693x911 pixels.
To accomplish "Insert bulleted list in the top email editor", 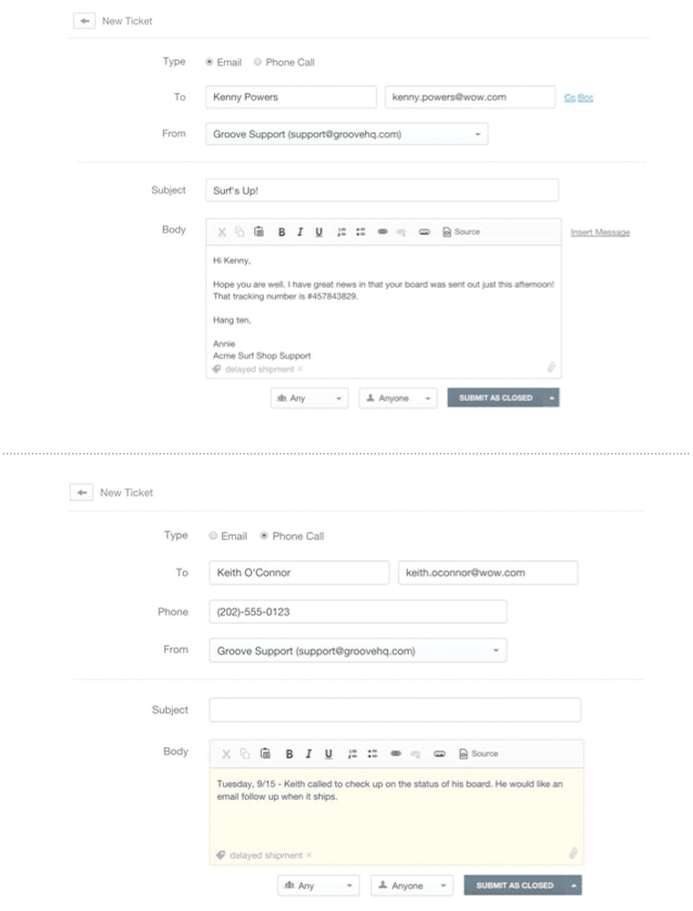I will (361, 232).
